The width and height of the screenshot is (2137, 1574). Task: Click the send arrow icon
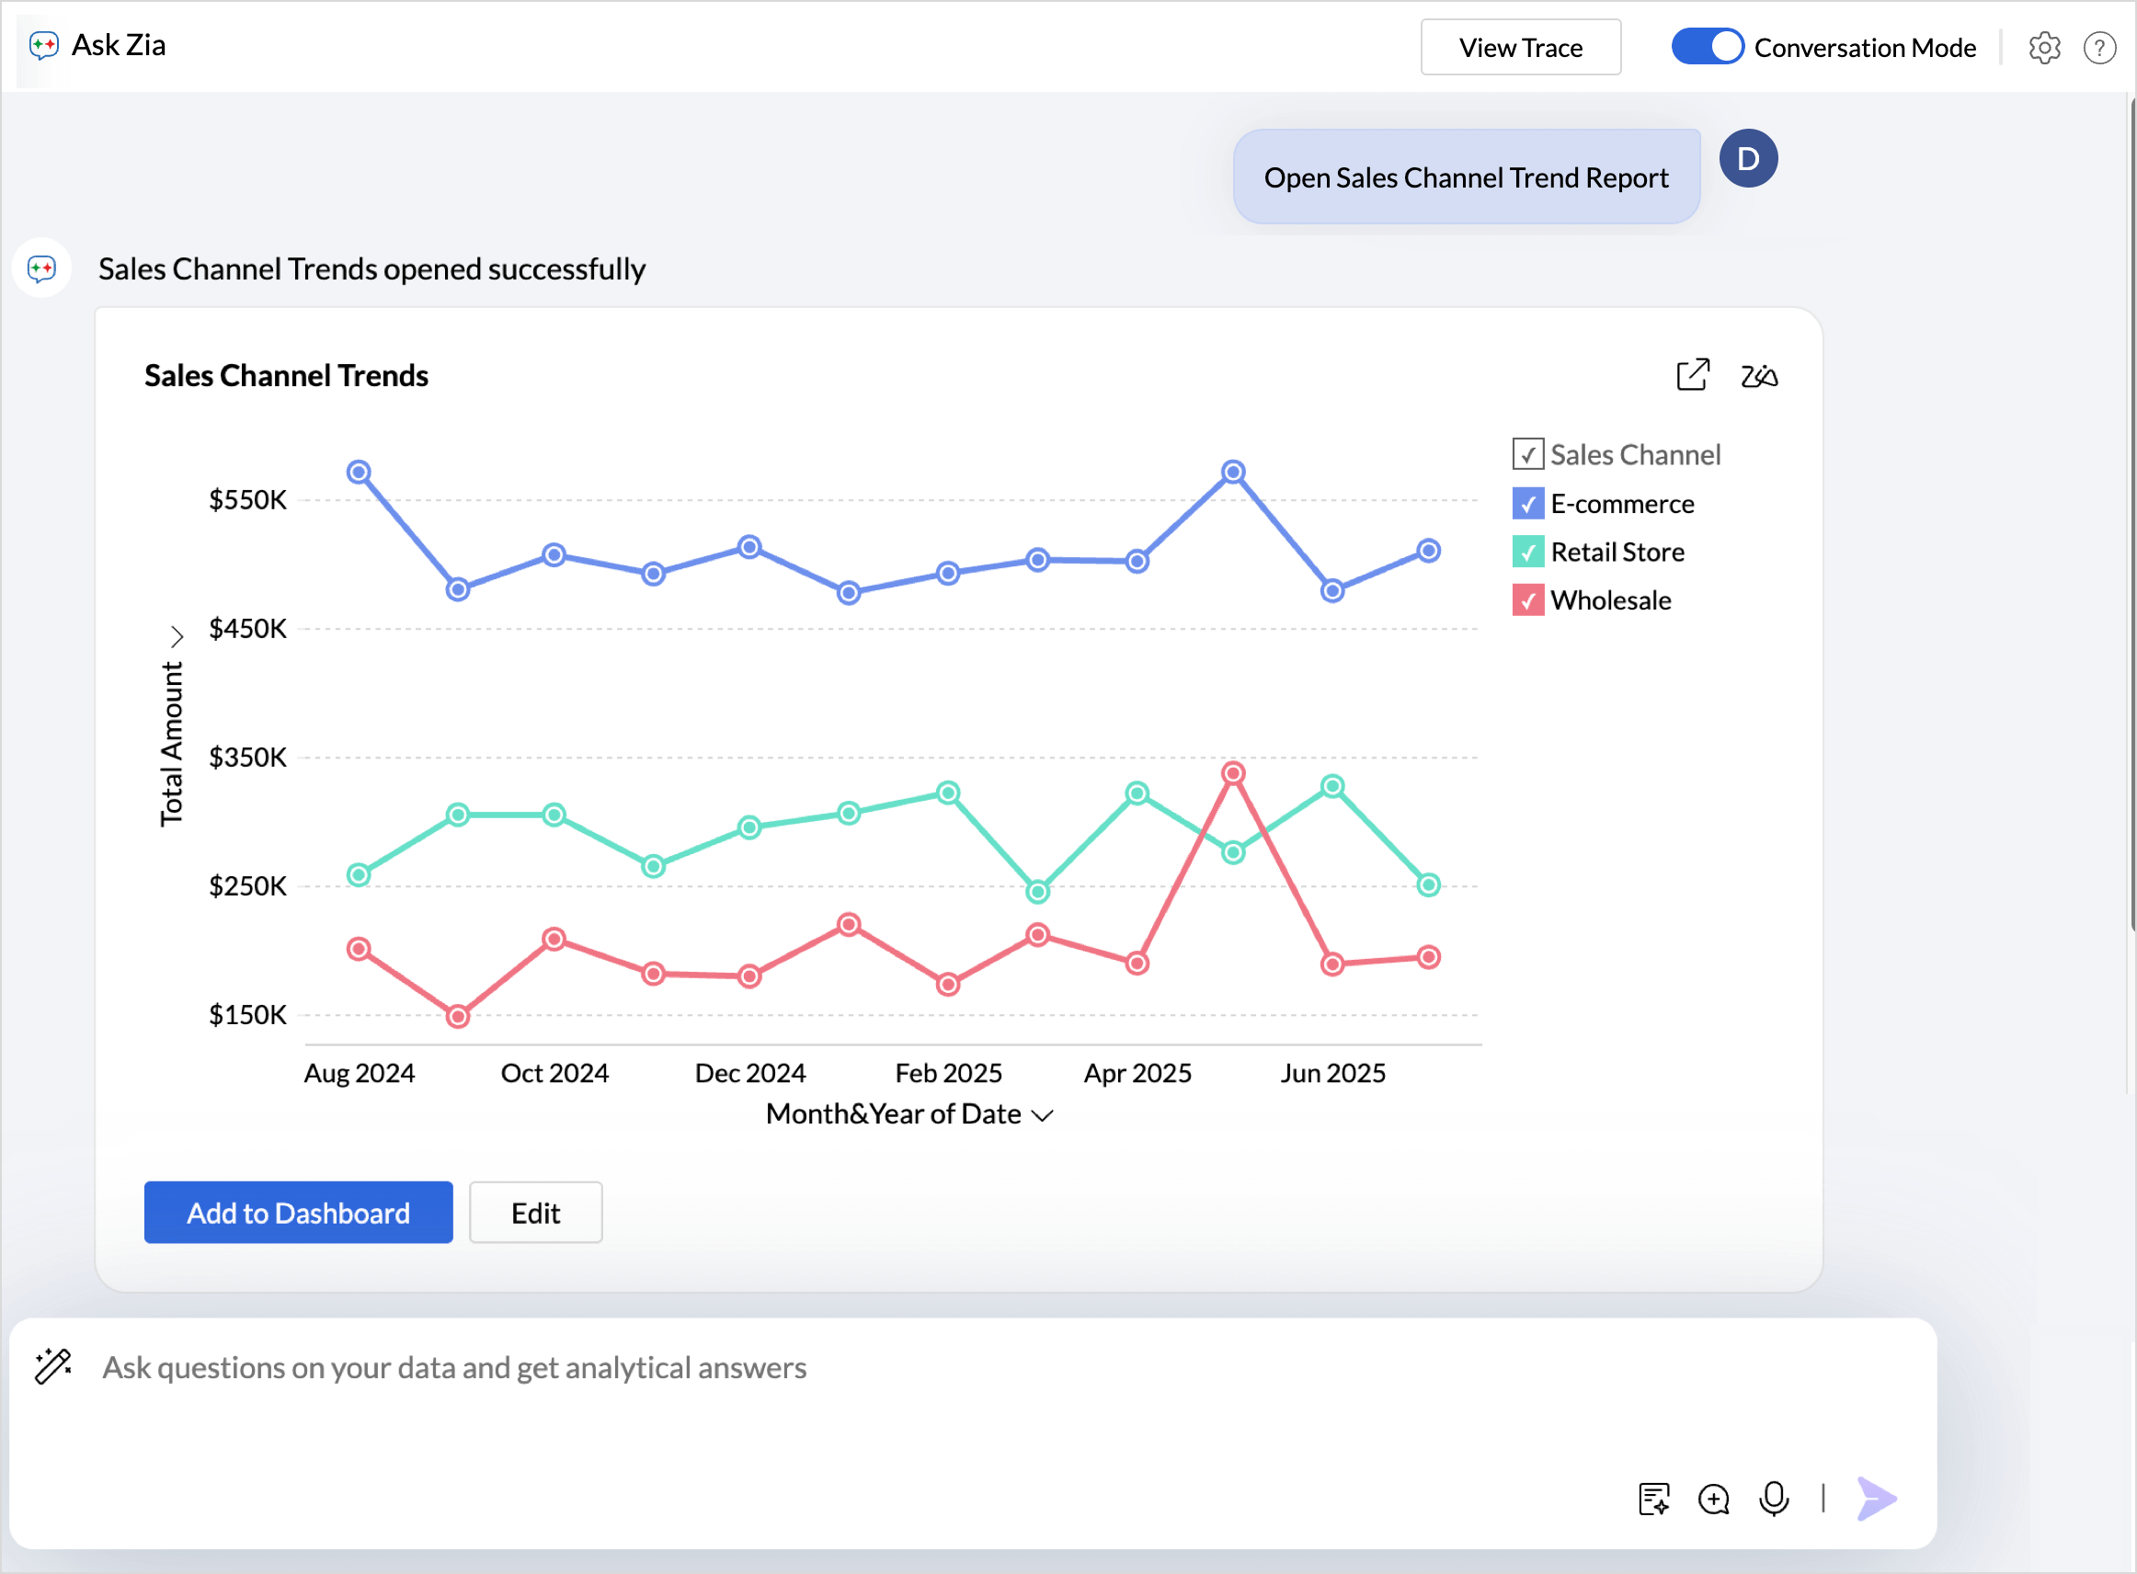pos(1876,1499)
